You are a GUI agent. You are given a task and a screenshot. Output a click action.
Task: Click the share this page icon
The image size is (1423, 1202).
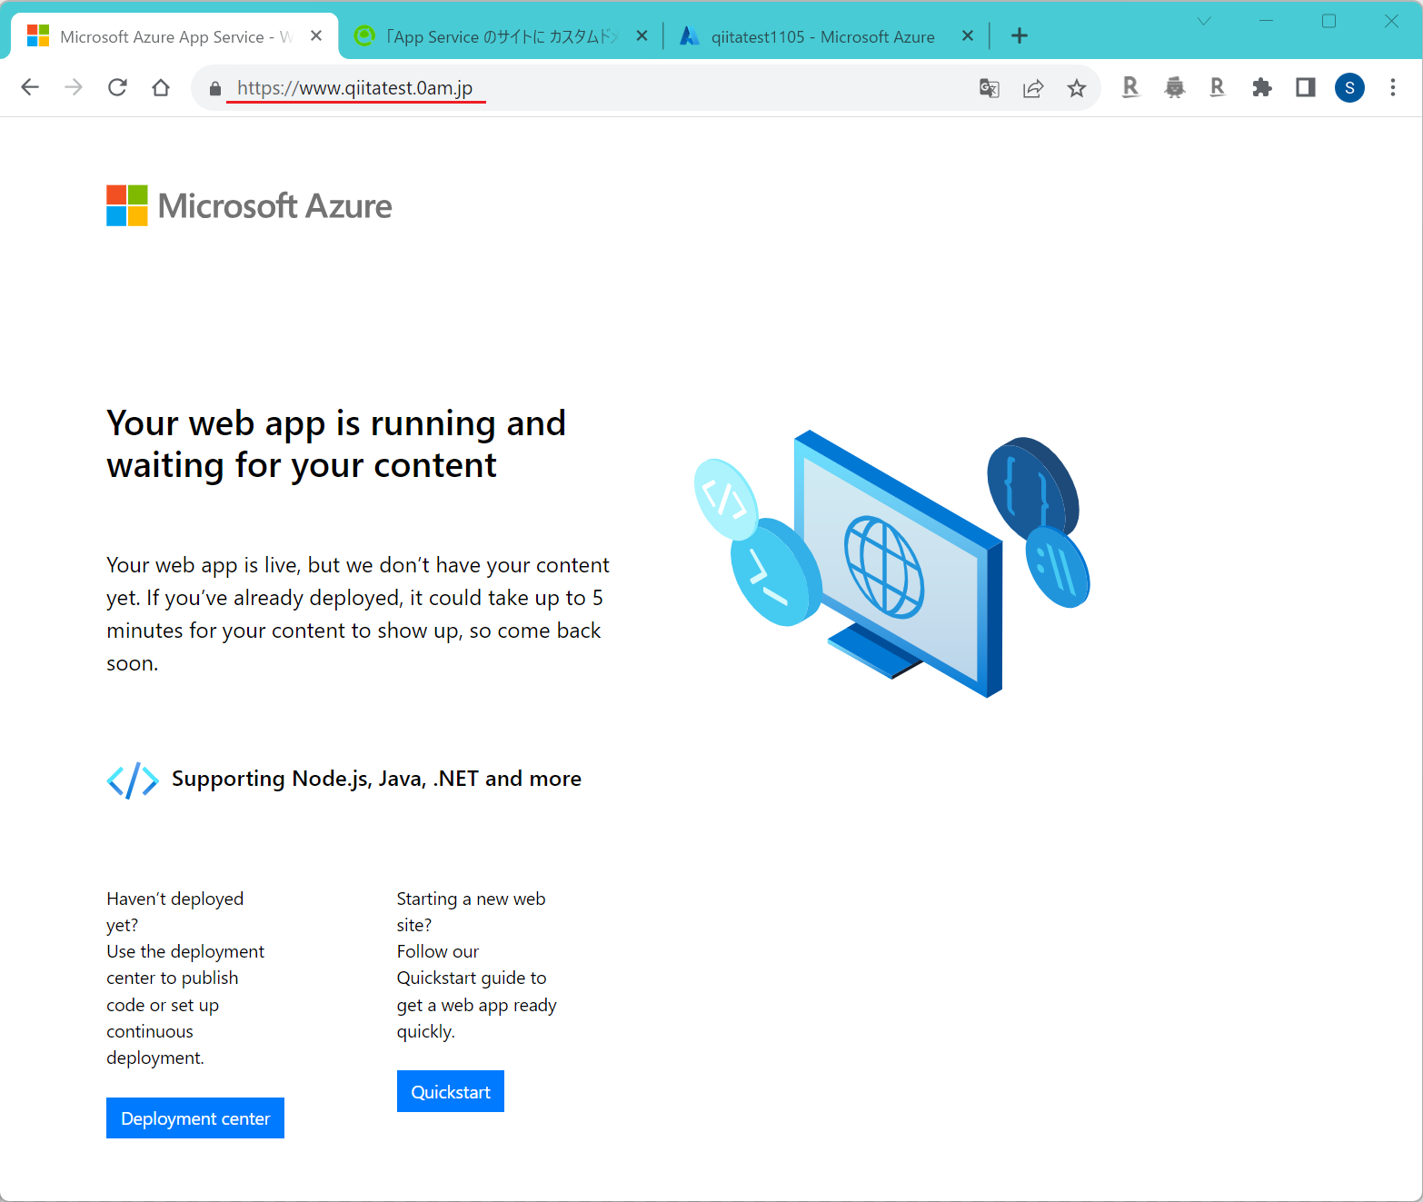[1033, 88]
